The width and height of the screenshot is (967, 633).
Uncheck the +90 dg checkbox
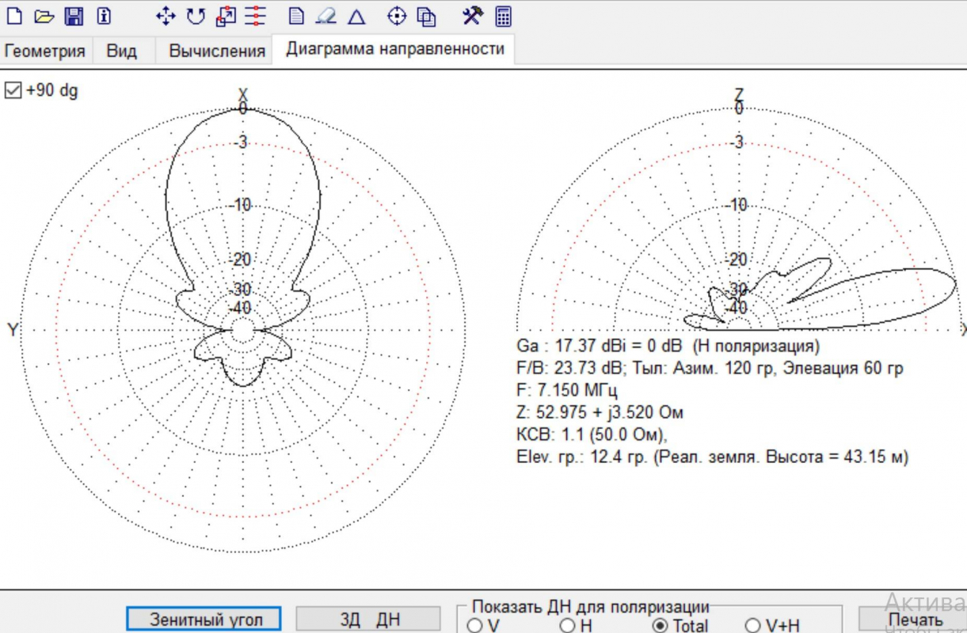click(x=13, y=90)
